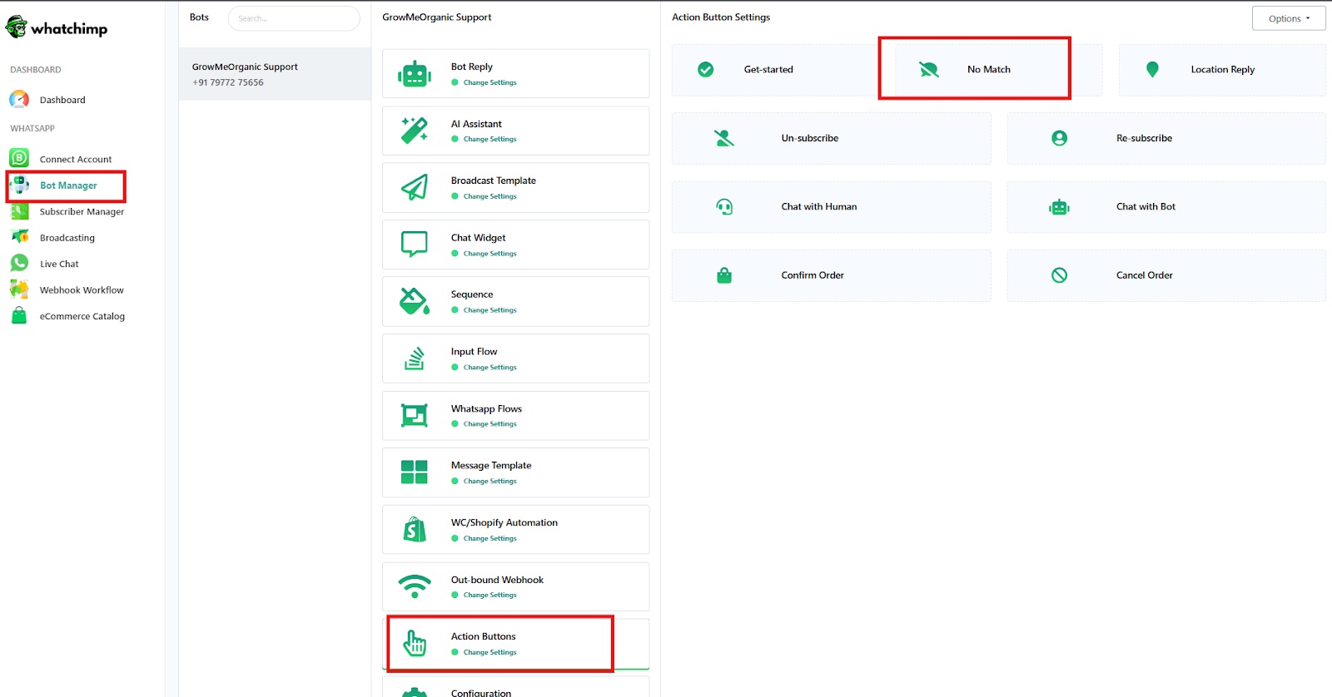Open the Chat Widget speech bubble icon
This screenshot has width=1332, height=697.
pyautogui.click(x=415, y=245)
